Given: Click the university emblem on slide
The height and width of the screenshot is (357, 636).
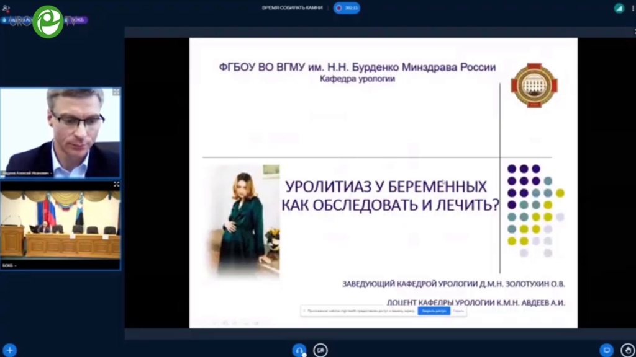Looking at the screenshot, I should coord(534,85).
